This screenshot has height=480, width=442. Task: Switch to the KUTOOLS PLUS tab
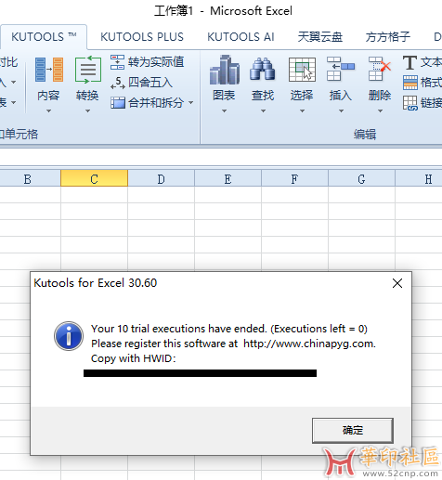tap(142, 37)
